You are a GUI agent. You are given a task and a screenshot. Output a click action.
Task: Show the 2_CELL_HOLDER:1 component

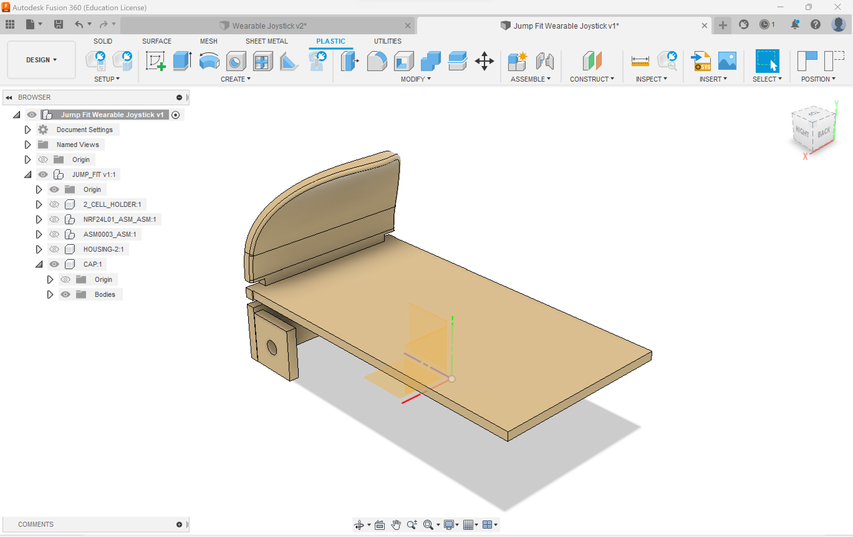pyautogui.click(x=54, y=204)
